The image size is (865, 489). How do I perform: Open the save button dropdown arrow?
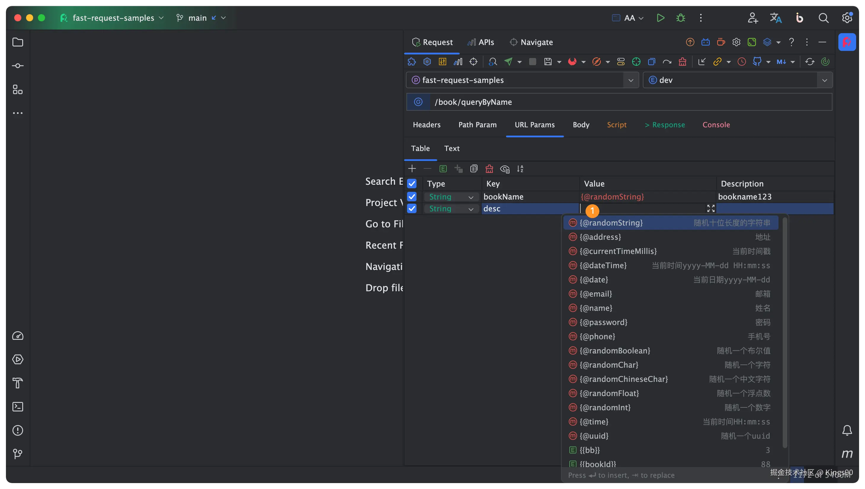pos(559,62)
